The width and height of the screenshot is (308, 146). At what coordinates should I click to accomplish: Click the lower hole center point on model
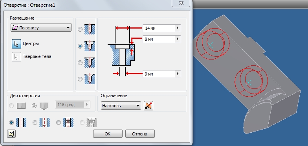coord(249,82)
